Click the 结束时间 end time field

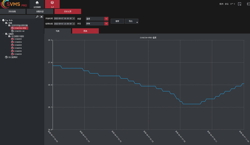point(63,24)
